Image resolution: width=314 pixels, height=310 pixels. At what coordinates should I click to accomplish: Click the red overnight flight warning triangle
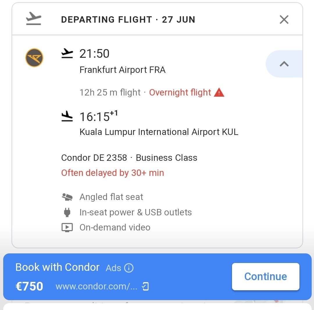tap(219, 92)
